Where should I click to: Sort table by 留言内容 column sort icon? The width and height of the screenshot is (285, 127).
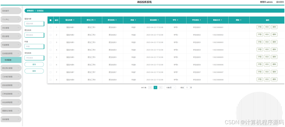tap(74, 20)
